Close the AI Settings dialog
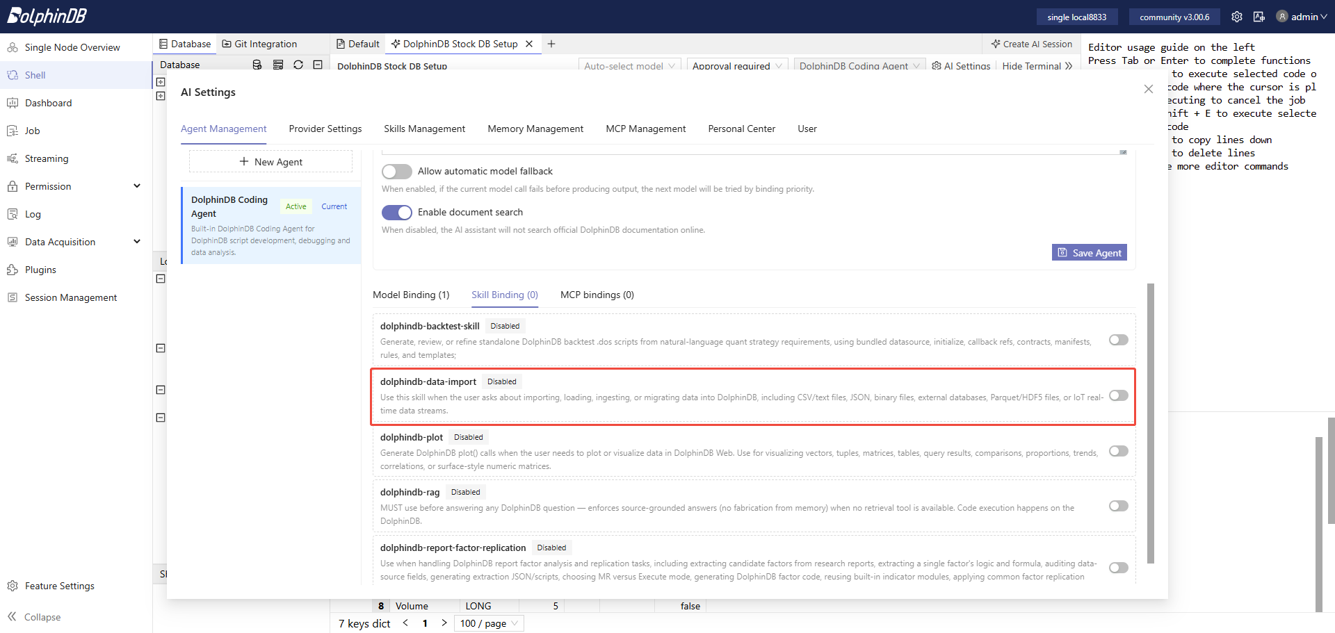This screenshot has width=1335, height=633. click(1149, 89)
